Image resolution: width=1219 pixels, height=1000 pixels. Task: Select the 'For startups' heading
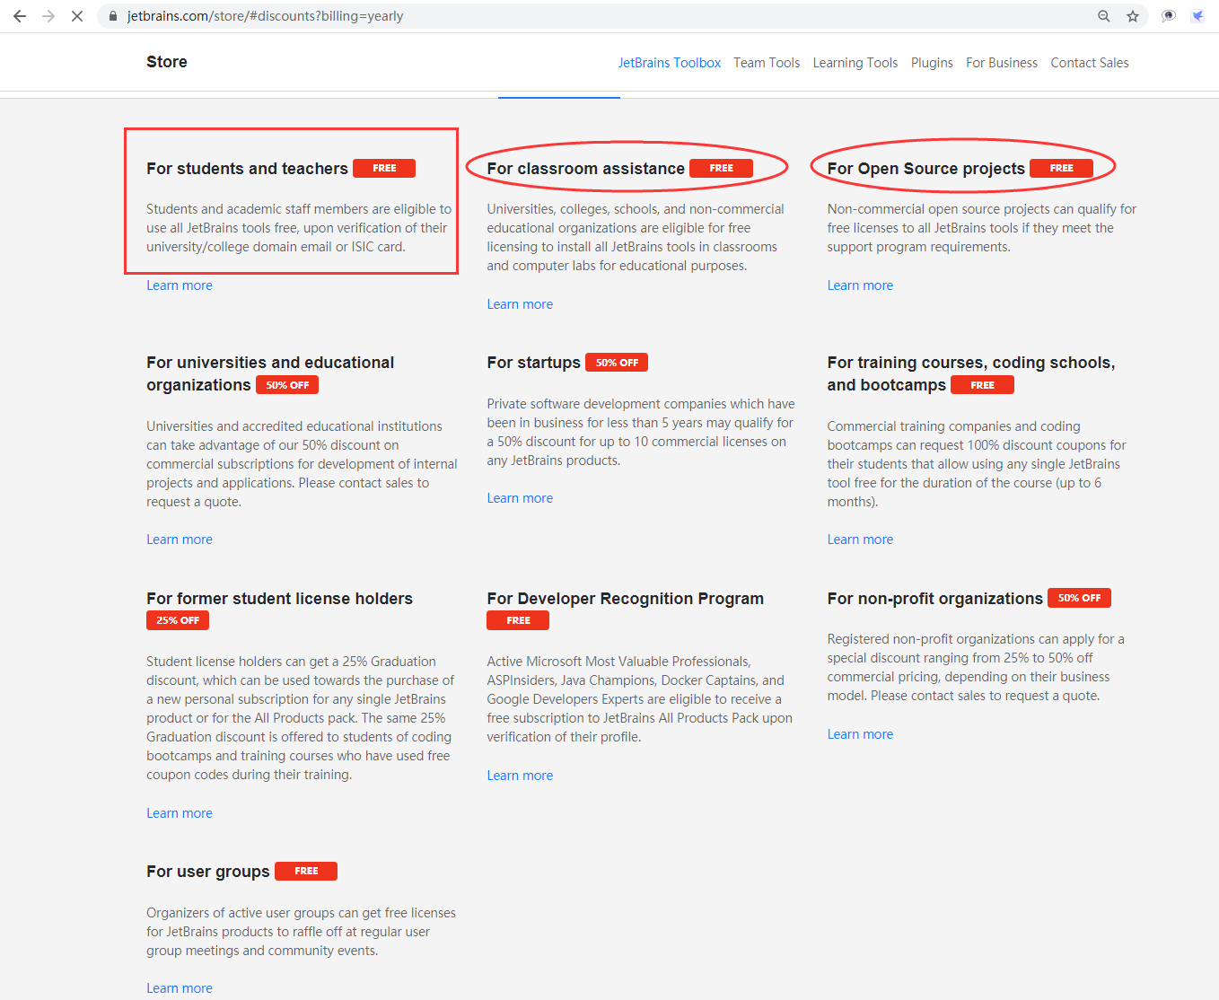533,363
